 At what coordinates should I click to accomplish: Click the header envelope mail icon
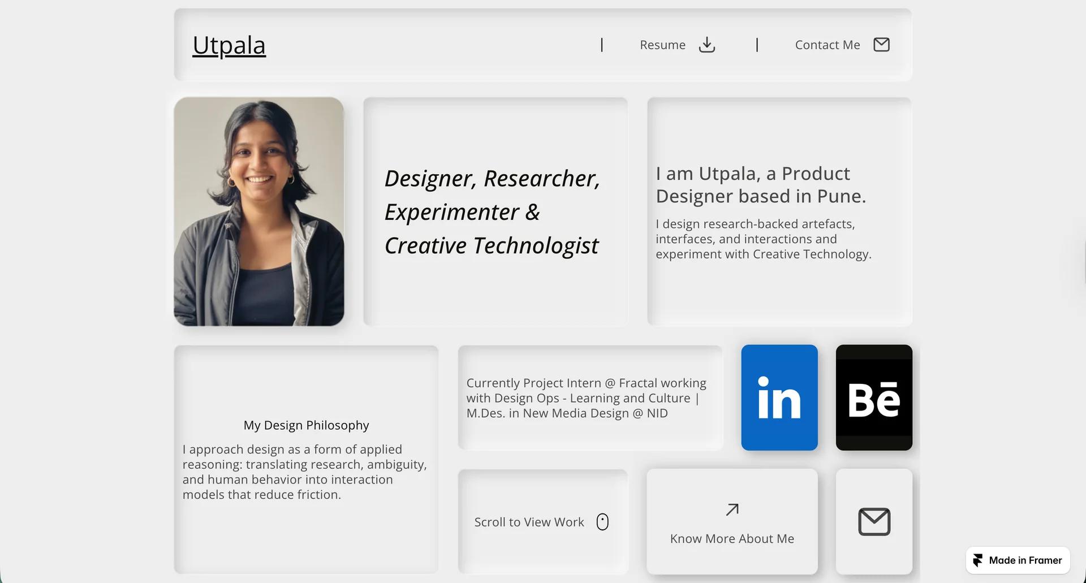(881, 45)
